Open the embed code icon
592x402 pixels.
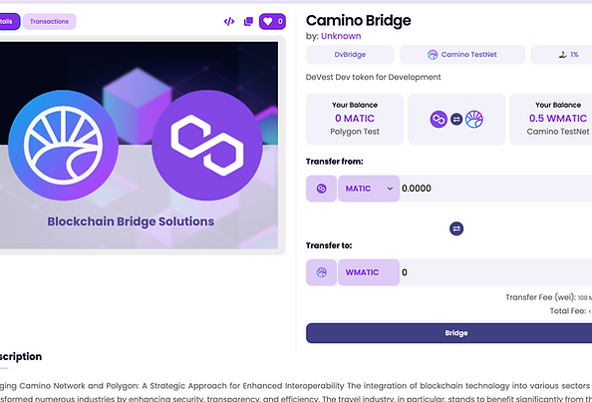pyautogui.click(x=229, y=22)
